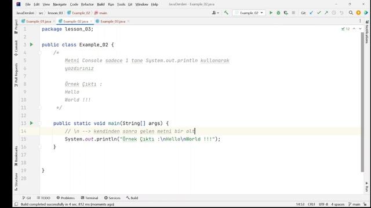Open the Structure tool window
Screen dimensions: 371x208
[x=16, y=181]
